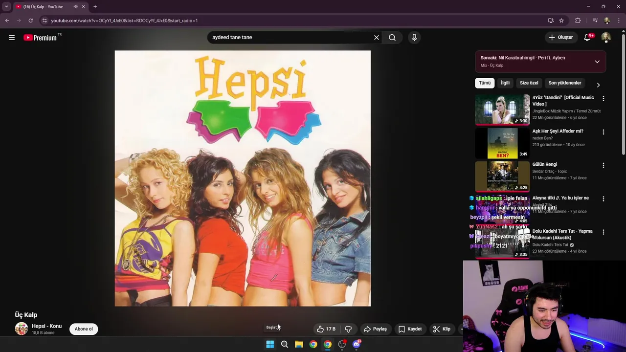Open the YouTube guide hamburger menu

pyautogui.click(x=12, y=38)
